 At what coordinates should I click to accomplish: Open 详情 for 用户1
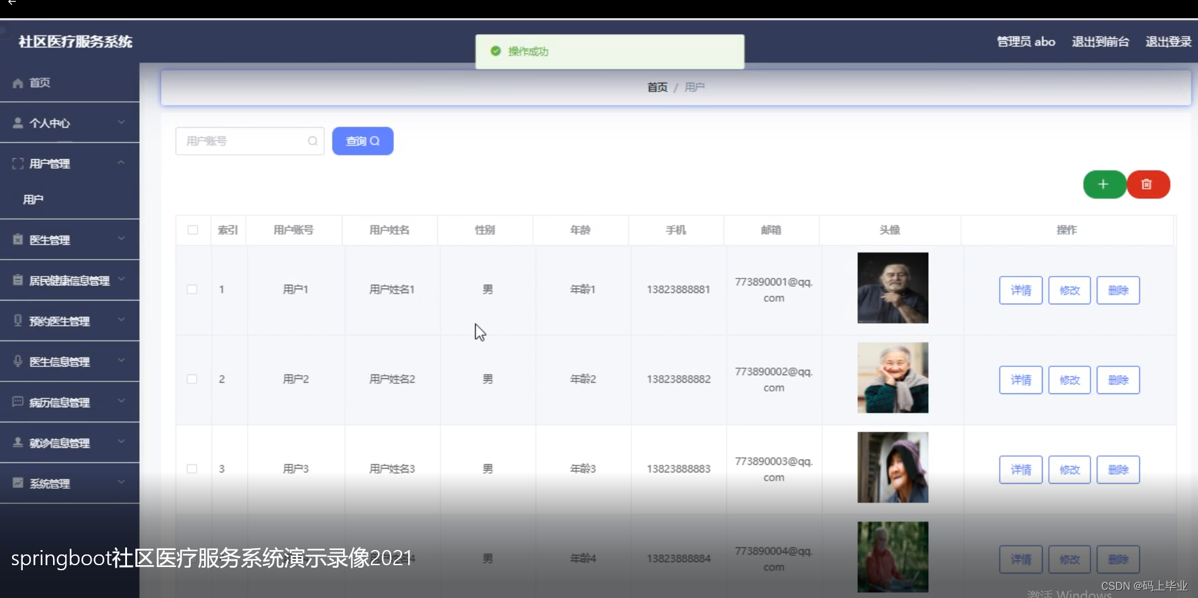1020,290
